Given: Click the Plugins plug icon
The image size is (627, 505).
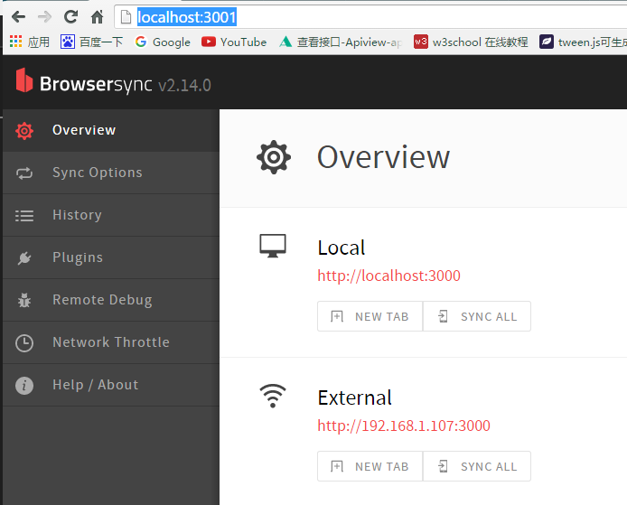Looking at the screenshot, I should point(24,258).
